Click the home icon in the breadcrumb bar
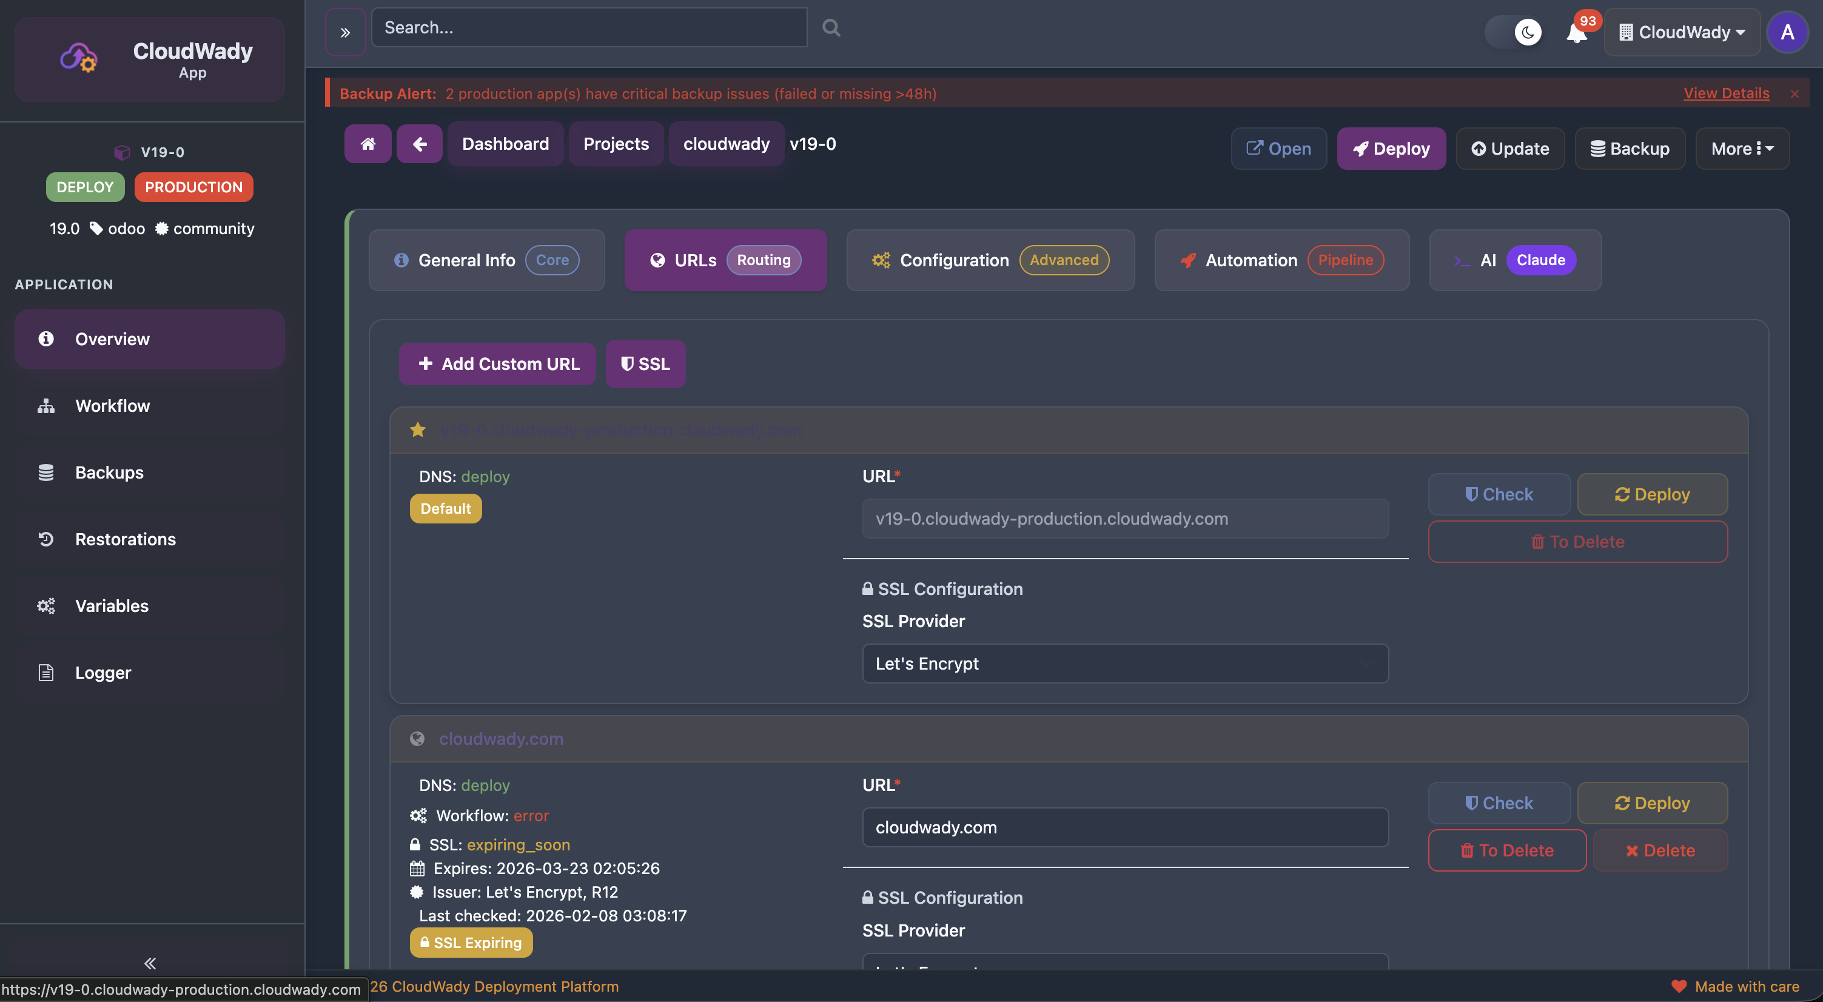The image size is (1823, 1002). click(x=368, y=144)
